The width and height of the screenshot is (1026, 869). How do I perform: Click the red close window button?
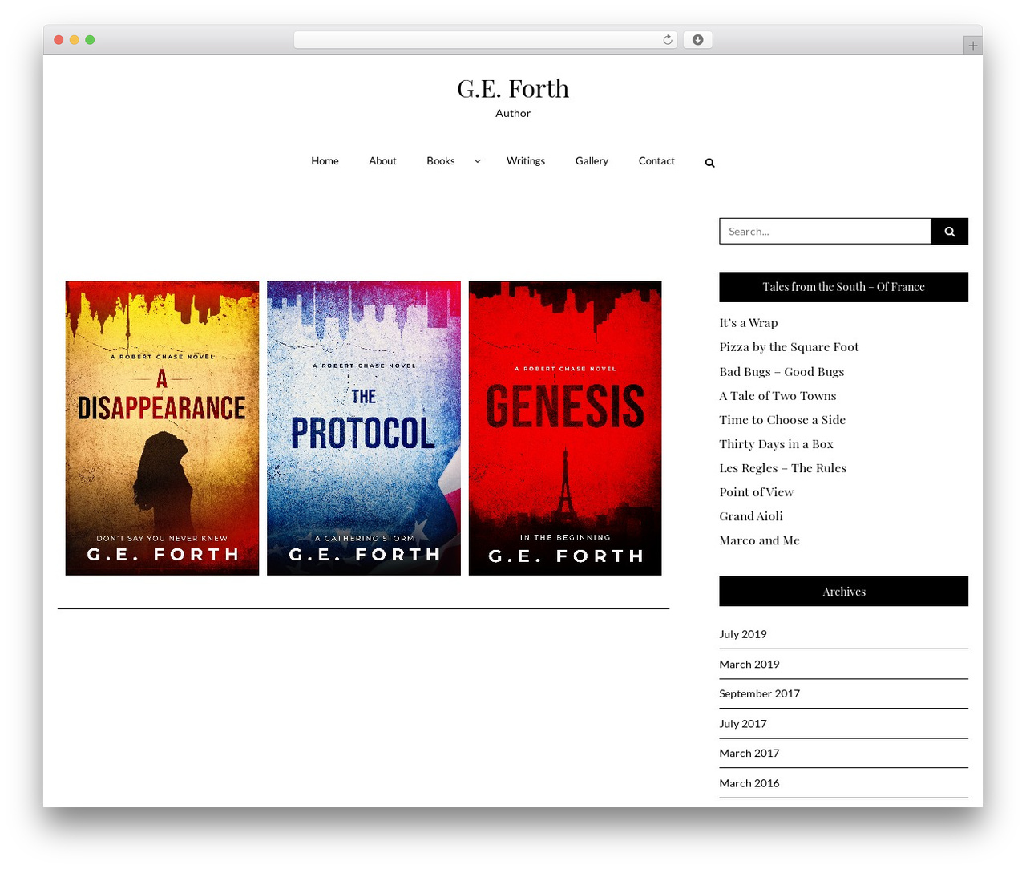point(59,40)
